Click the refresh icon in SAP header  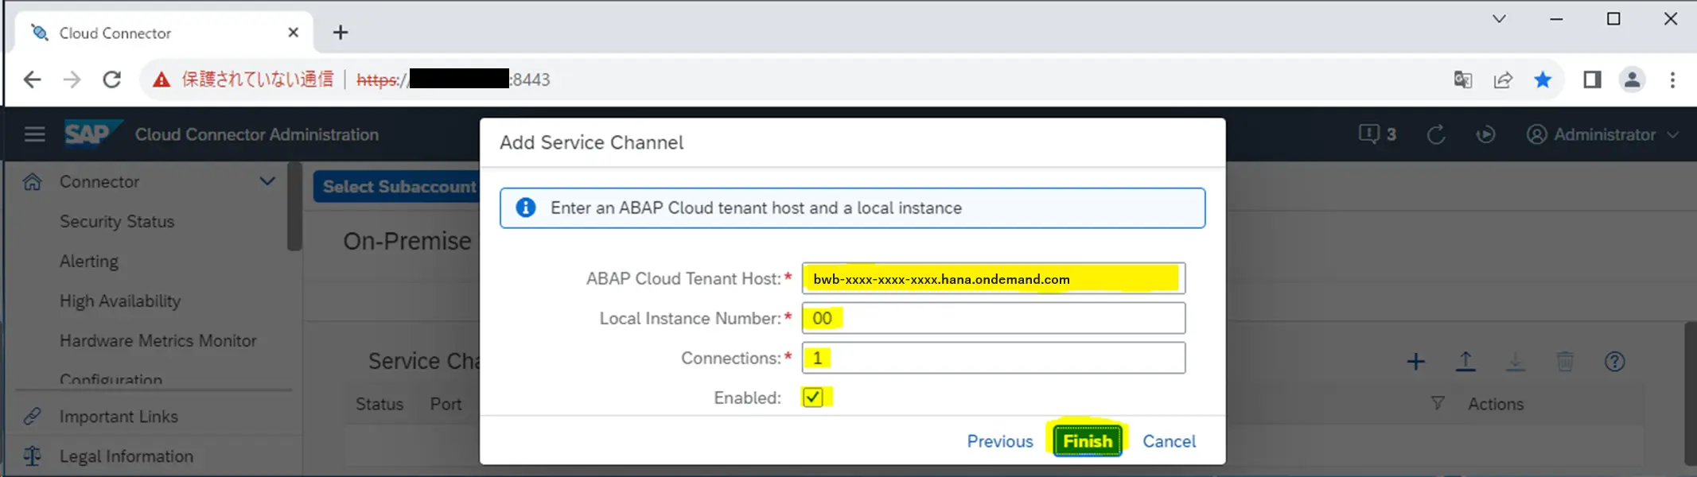(x=1436, y=134)
